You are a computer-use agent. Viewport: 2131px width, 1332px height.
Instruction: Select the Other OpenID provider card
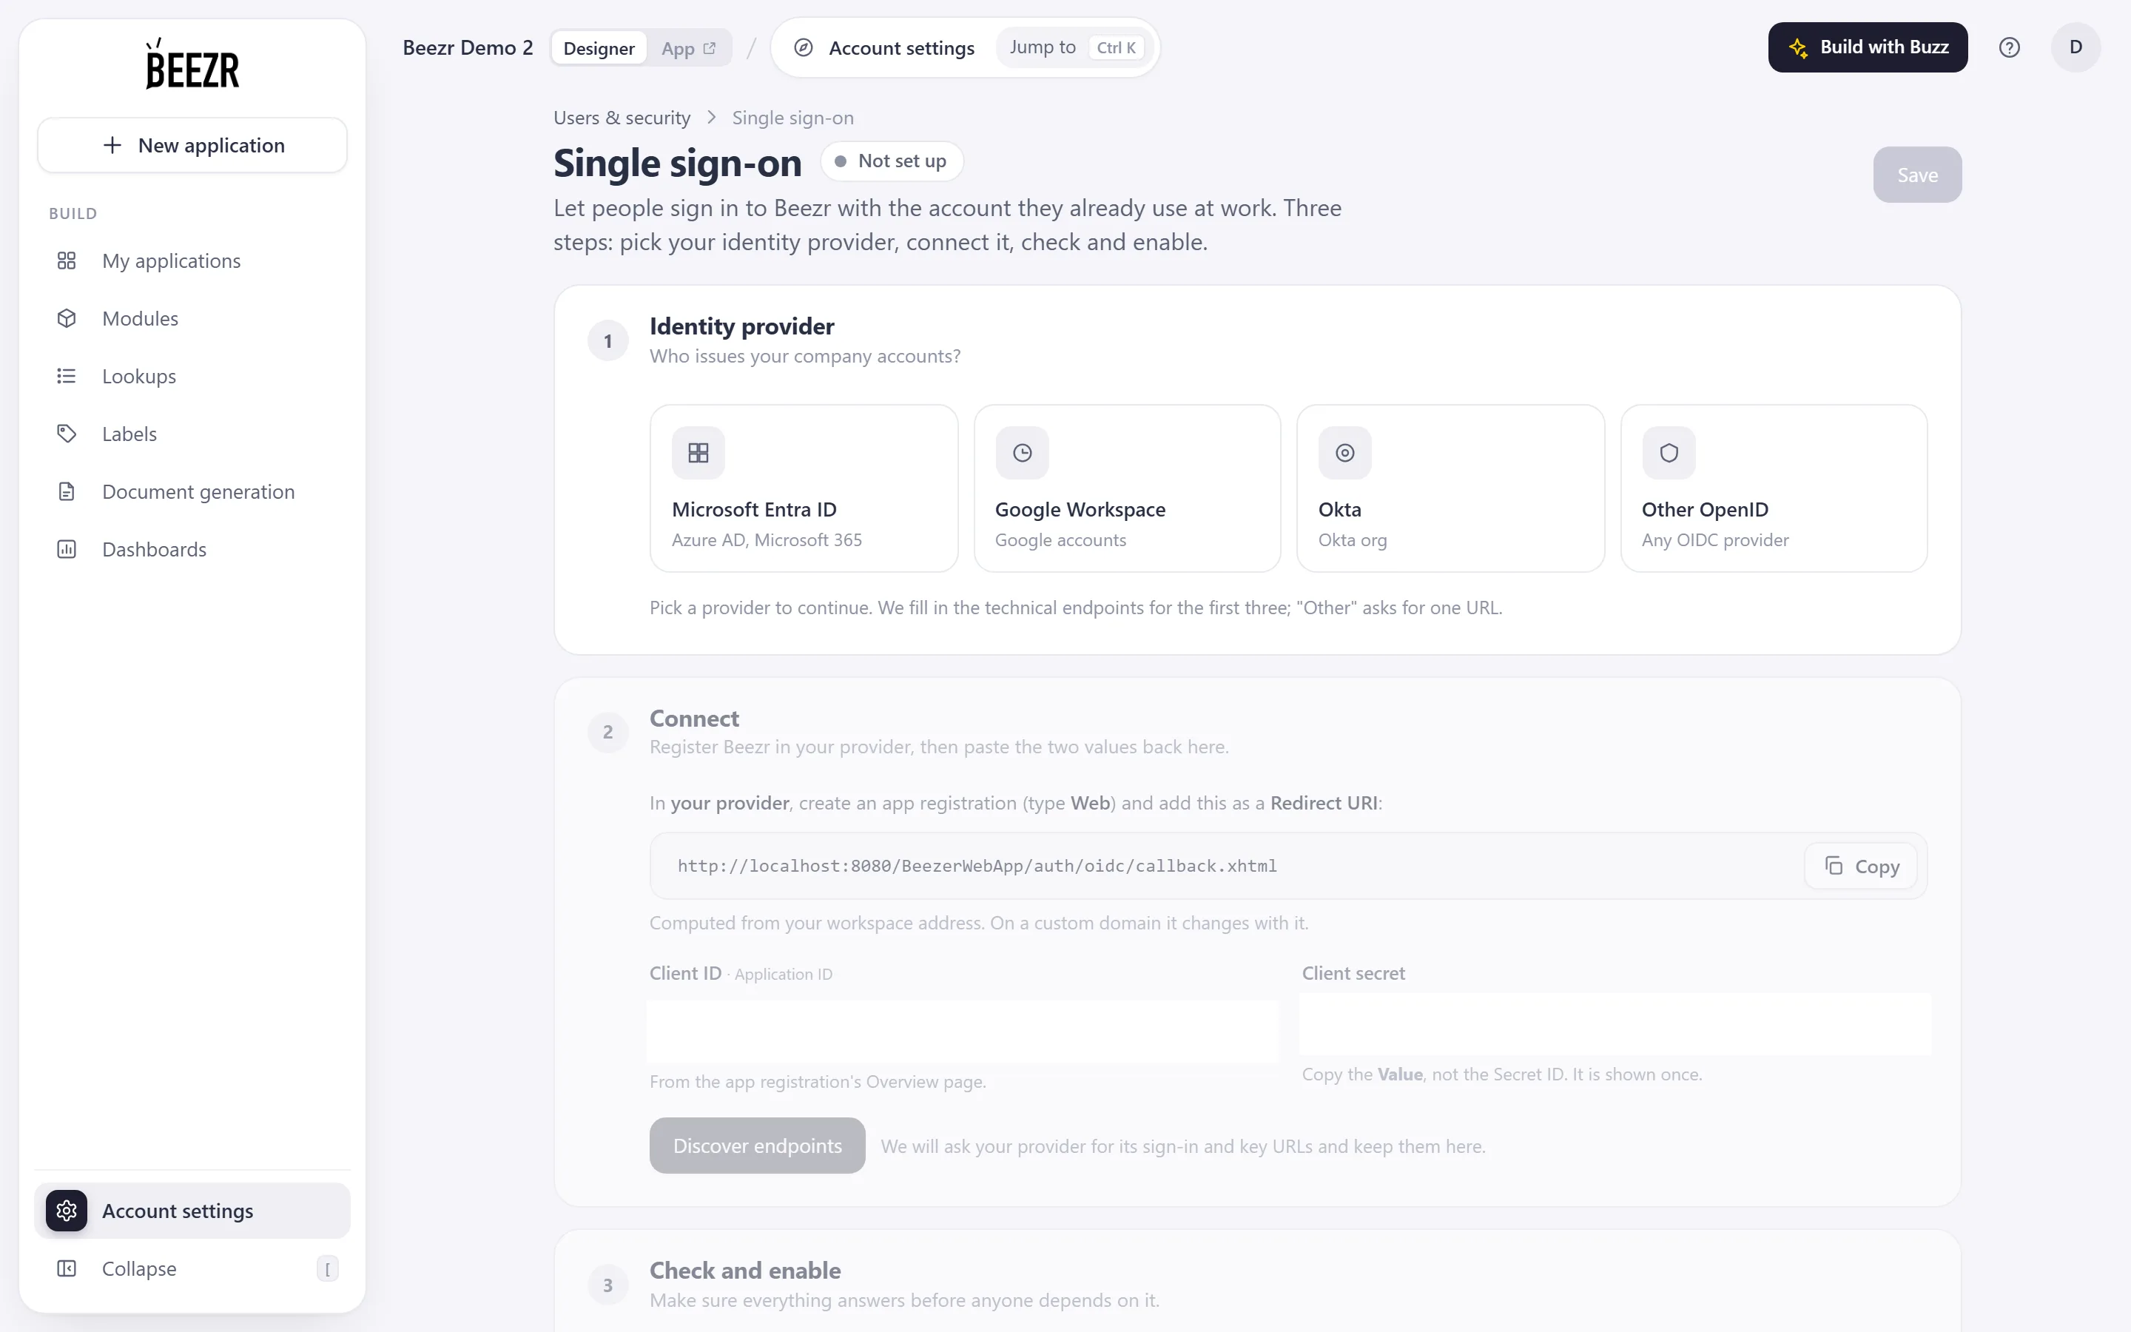tap(1774, 488)
